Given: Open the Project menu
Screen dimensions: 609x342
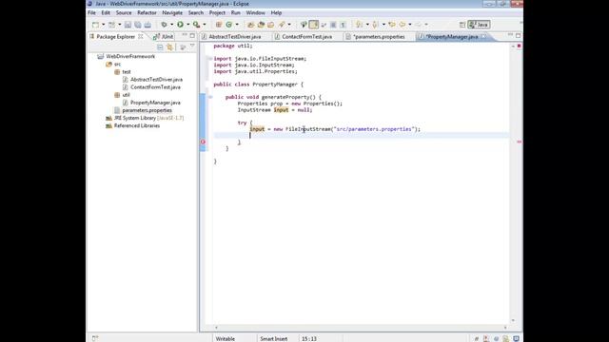Looking at the screenshot, I should [217, 12].
